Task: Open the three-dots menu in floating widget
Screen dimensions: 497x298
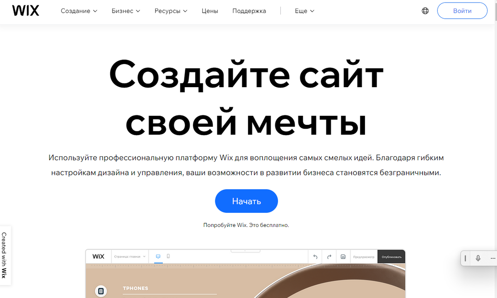Action: [x=492, y=258]
